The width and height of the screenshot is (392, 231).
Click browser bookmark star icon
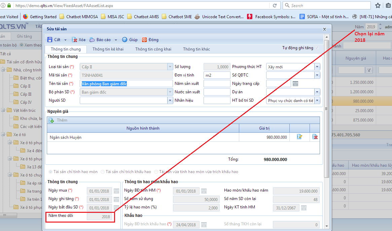378,5
